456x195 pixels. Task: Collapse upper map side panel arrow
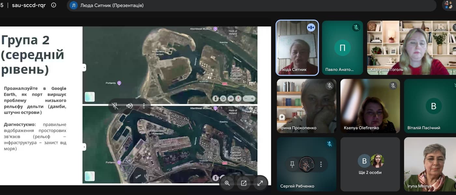(x=84, y=68)
